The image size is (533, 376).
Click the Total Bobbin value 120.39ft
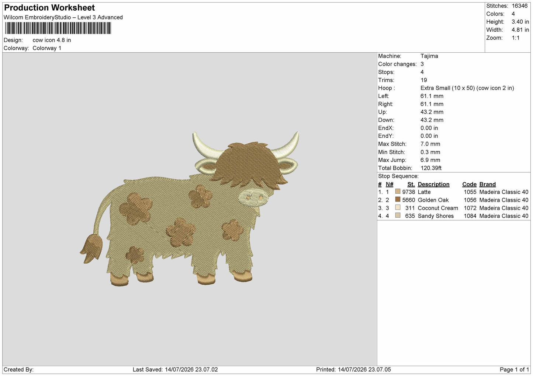coord(431,168)
